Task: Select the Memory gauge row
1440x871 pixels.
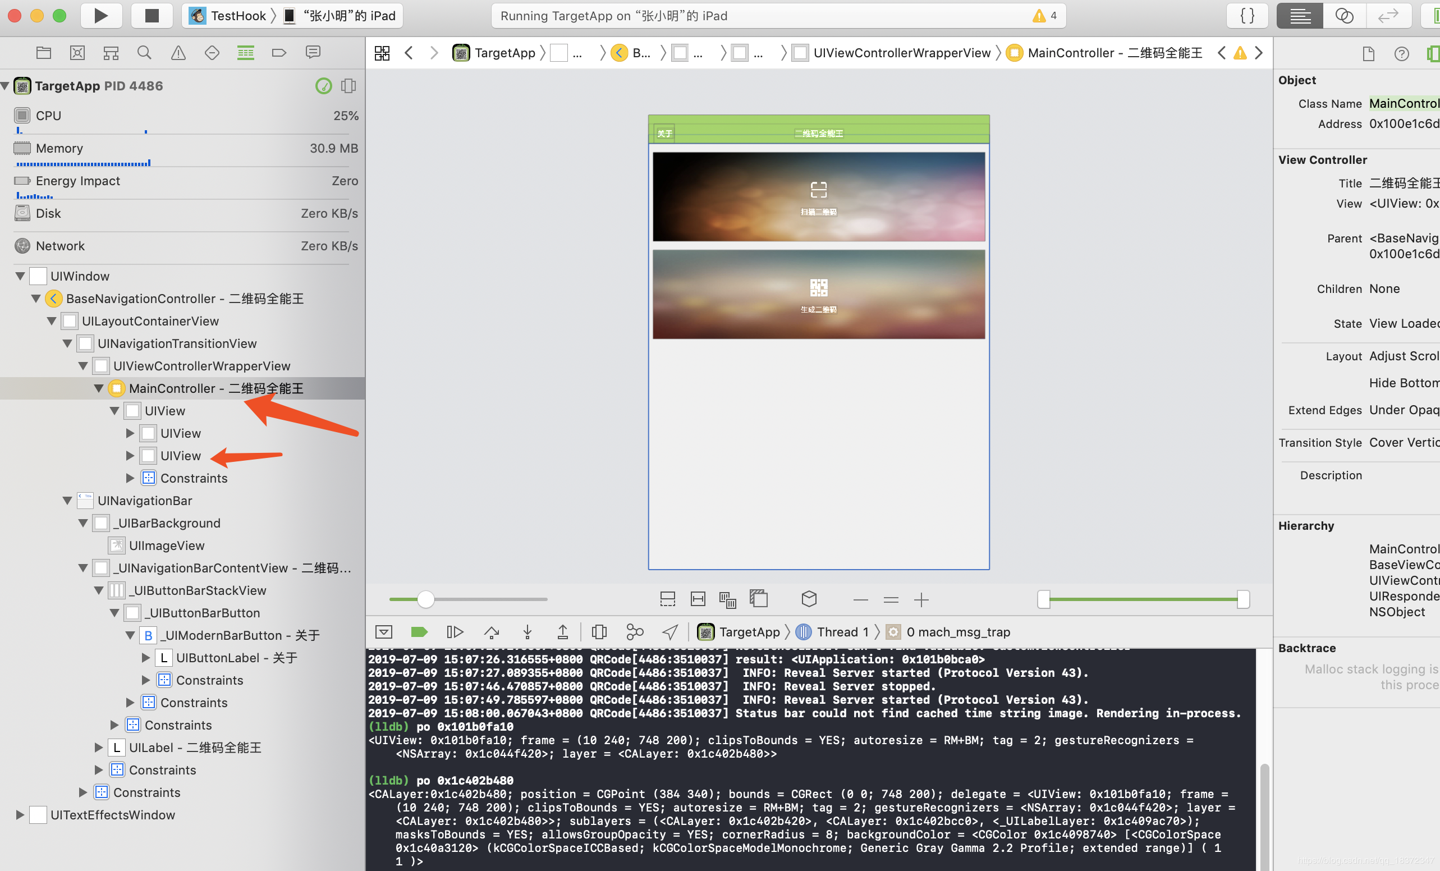Action: coord(182,153)
